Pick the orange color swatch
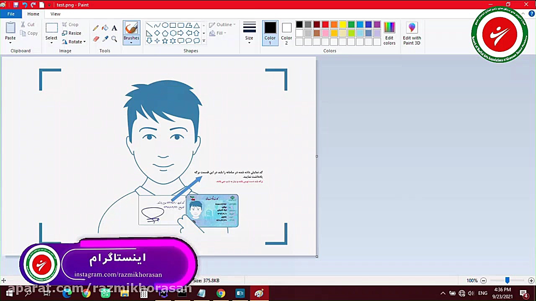 coord(334,25)
